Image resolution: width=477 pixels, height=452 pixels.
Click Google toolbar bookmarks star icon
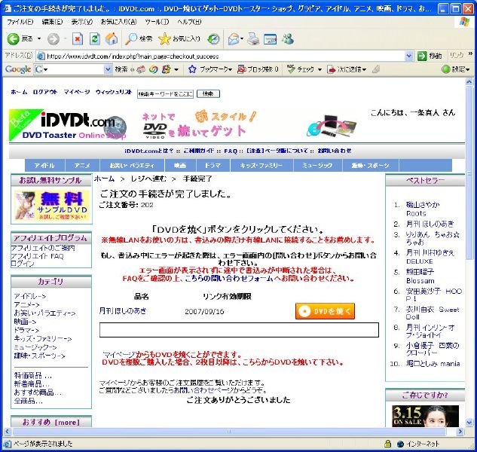tap(192, 69)
